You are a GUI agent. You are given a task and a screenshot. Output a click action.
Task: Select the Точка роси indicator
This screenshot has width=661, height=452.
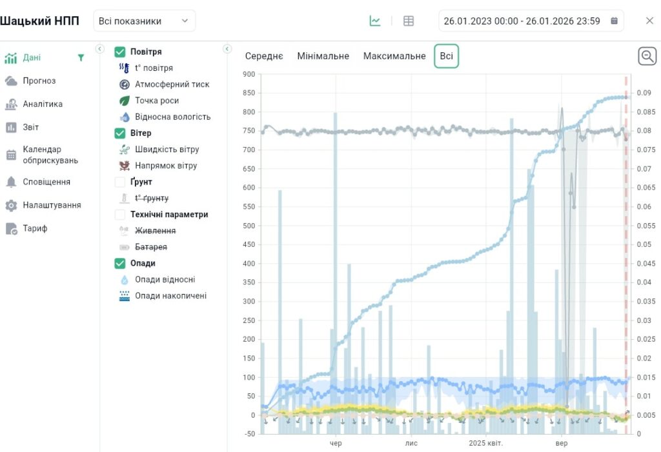(x=157, y=101)
